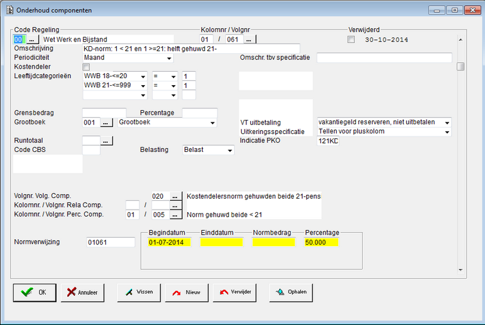Image resolution: width=485 pixels, height=325 pixels.
Task: Toggle the Kostendeler checkbox
Action: point(87,67)
